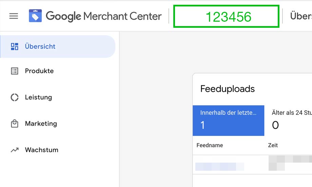This screenshot has width=312, height=187.
Task: Click the Übersicht dashboard grid icon
Action: pos(15,46)
